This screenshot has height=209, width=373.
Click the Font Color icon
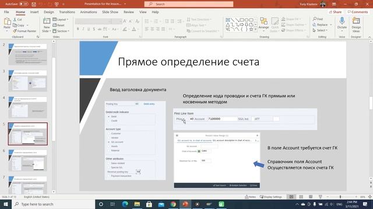point(134,29)
